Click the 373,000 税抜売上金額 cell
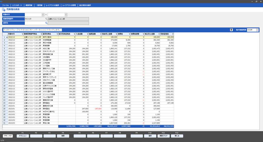This screenshot has width=263, height=142. (x=110, y=40)
